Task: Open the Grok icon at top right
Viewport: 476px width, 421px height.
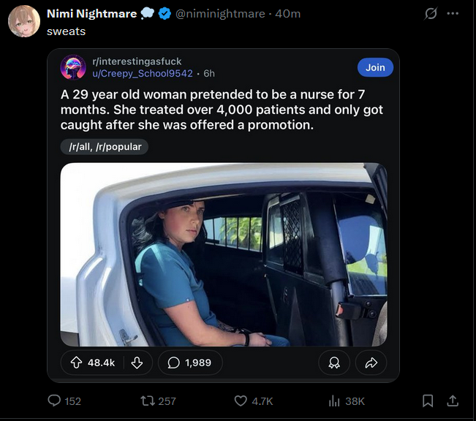Action: coord(431,14)
